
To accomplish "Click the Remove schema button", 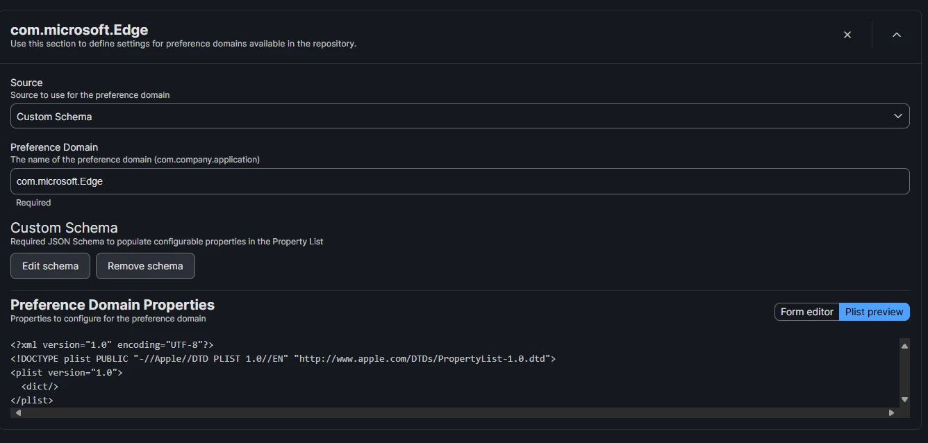I will (x=145, y=266).
